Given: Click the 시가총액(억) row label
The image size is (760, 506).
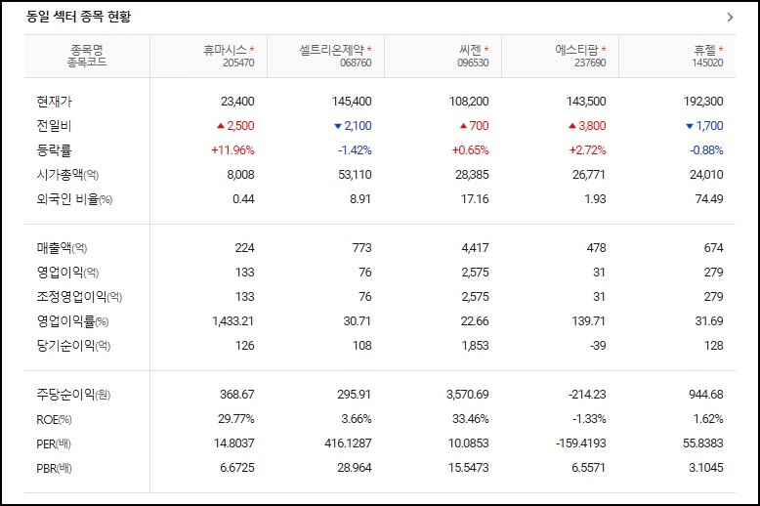Looking at the screenshot, I should 67,175.
